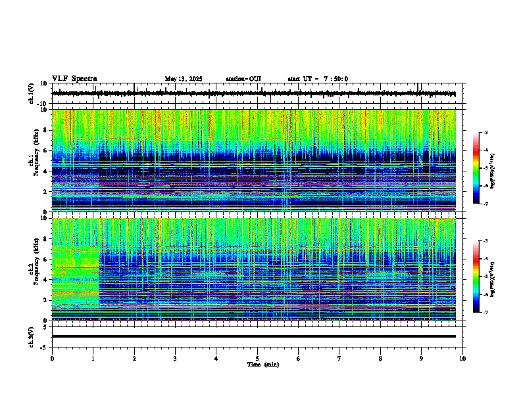Click the ch.2 spectrogram color scale bar
The height and width of the screenshot is (402, 521).
[x=476, y=277]
